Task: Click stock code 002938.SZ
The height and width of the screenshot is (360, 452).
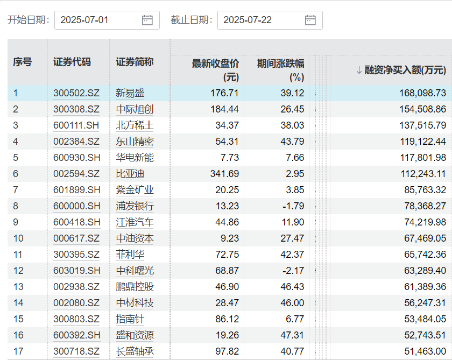Action: tap(76, 287)
